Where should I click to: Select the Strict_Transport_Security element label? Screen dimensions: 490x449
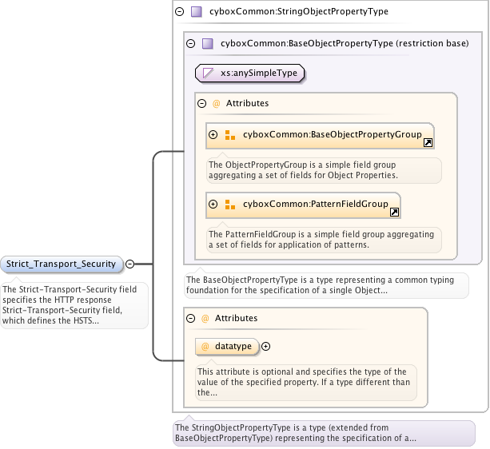coord(62,264)
